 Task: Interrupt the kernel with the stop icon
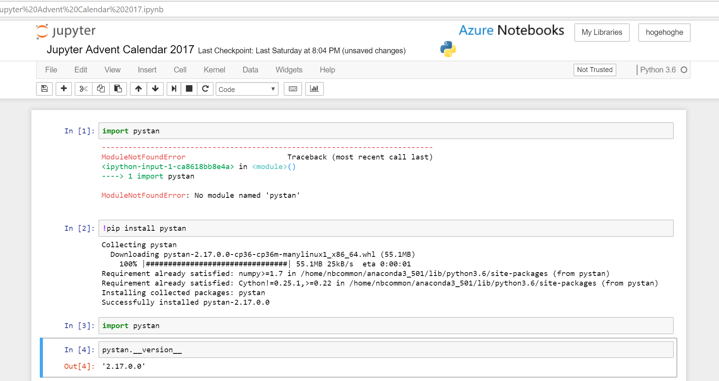189,89
